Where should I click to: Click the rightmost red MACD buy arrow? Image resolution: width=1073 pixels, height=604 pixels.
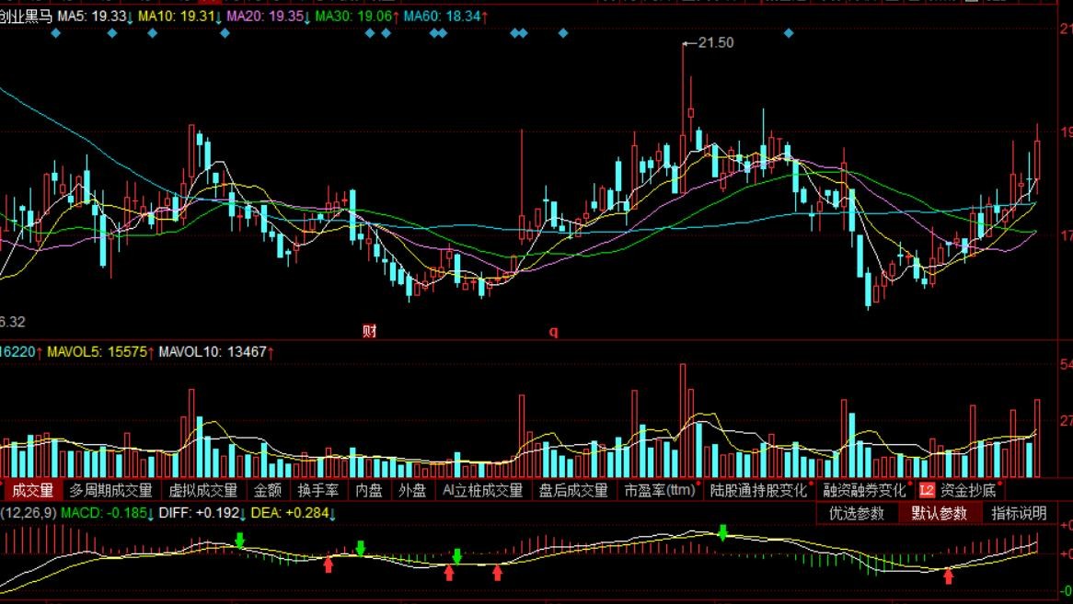949,576
